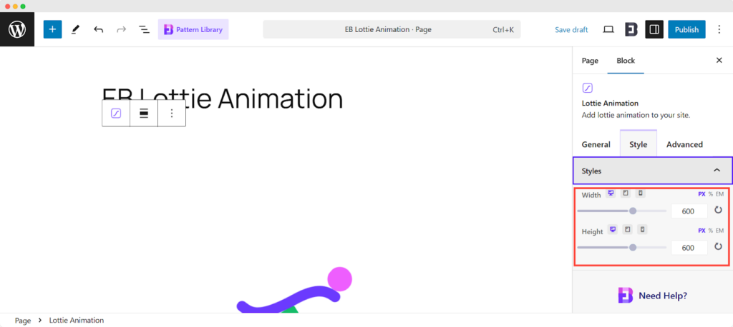Screen dimensions: 733x327
Task: Open the Need Help? section
Action: coord(652,296)
